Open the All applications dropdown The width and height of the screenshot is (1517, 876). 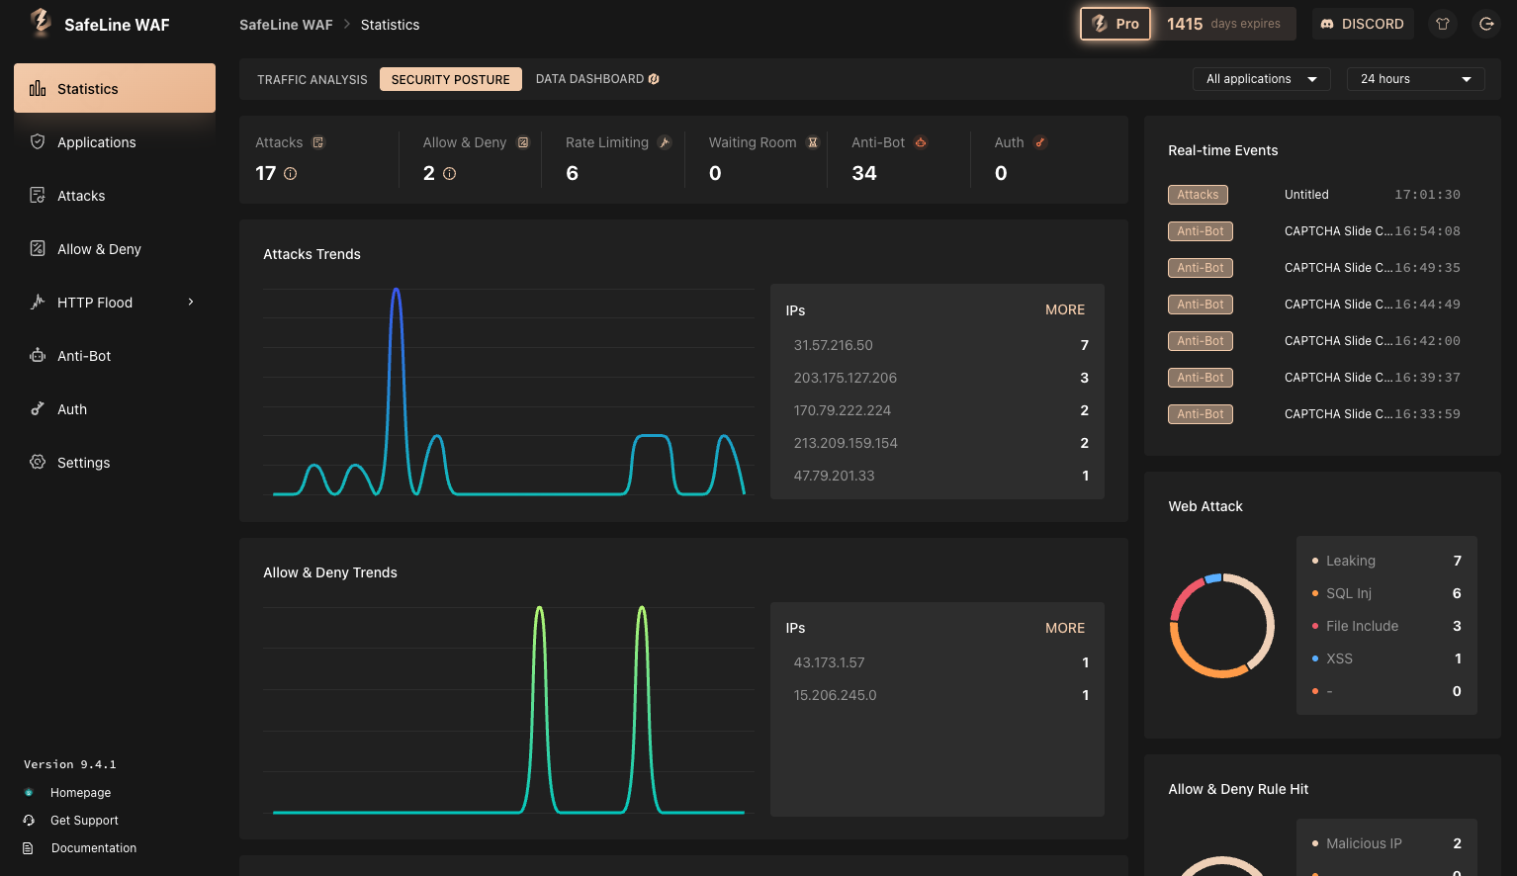(x=1262, y=79)
